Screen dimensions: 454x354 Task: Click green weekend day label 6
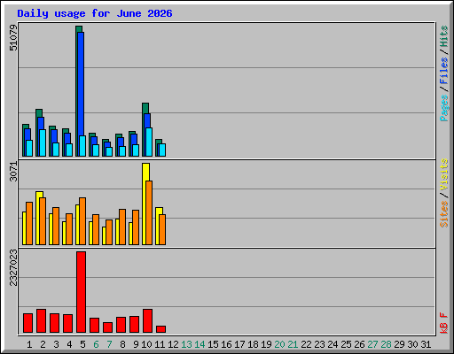(x=96, y=344)
